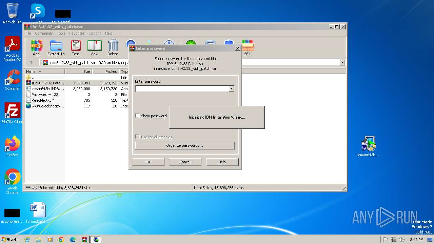Open the Firefox desktop shortcut
Viewport: 434px width, 244px height.
coord(12,146)
